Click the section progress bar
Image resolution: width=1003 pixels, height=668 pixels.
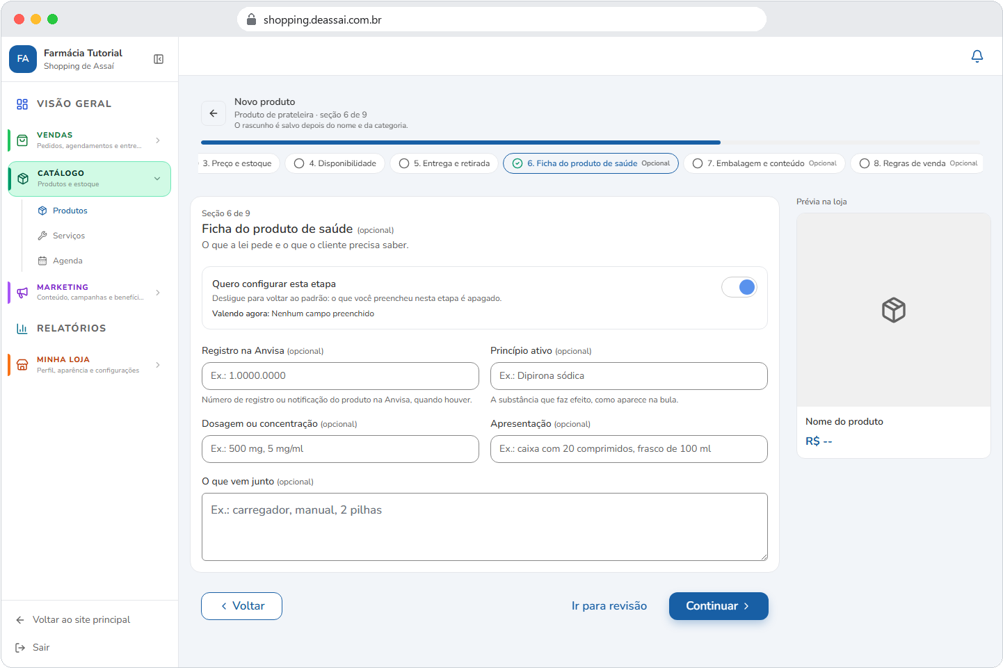pyautogui.click(x=591, y=142)
